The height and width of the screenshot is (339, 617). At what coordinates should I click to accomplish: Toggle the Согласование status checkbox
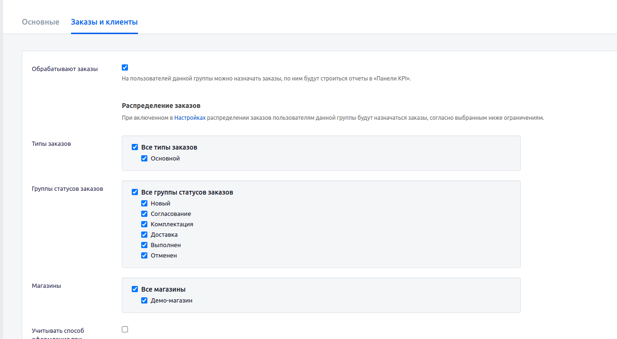[145, 214]
